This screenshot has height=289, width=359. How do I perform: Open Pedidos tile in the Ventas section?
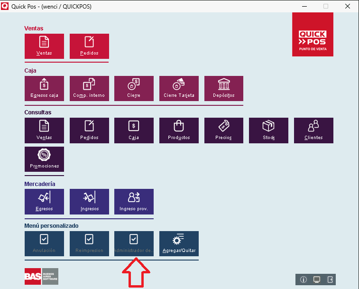89,46
